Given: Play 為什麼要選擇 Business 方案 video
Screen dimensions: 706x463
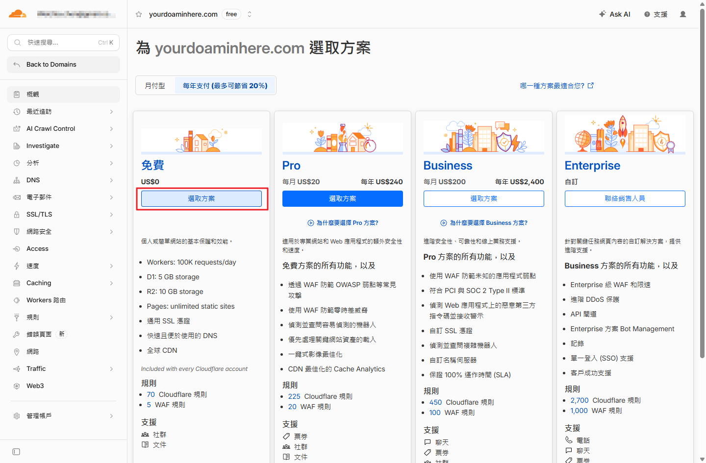Looking at the screenshot, I should (x=484, y=223).
